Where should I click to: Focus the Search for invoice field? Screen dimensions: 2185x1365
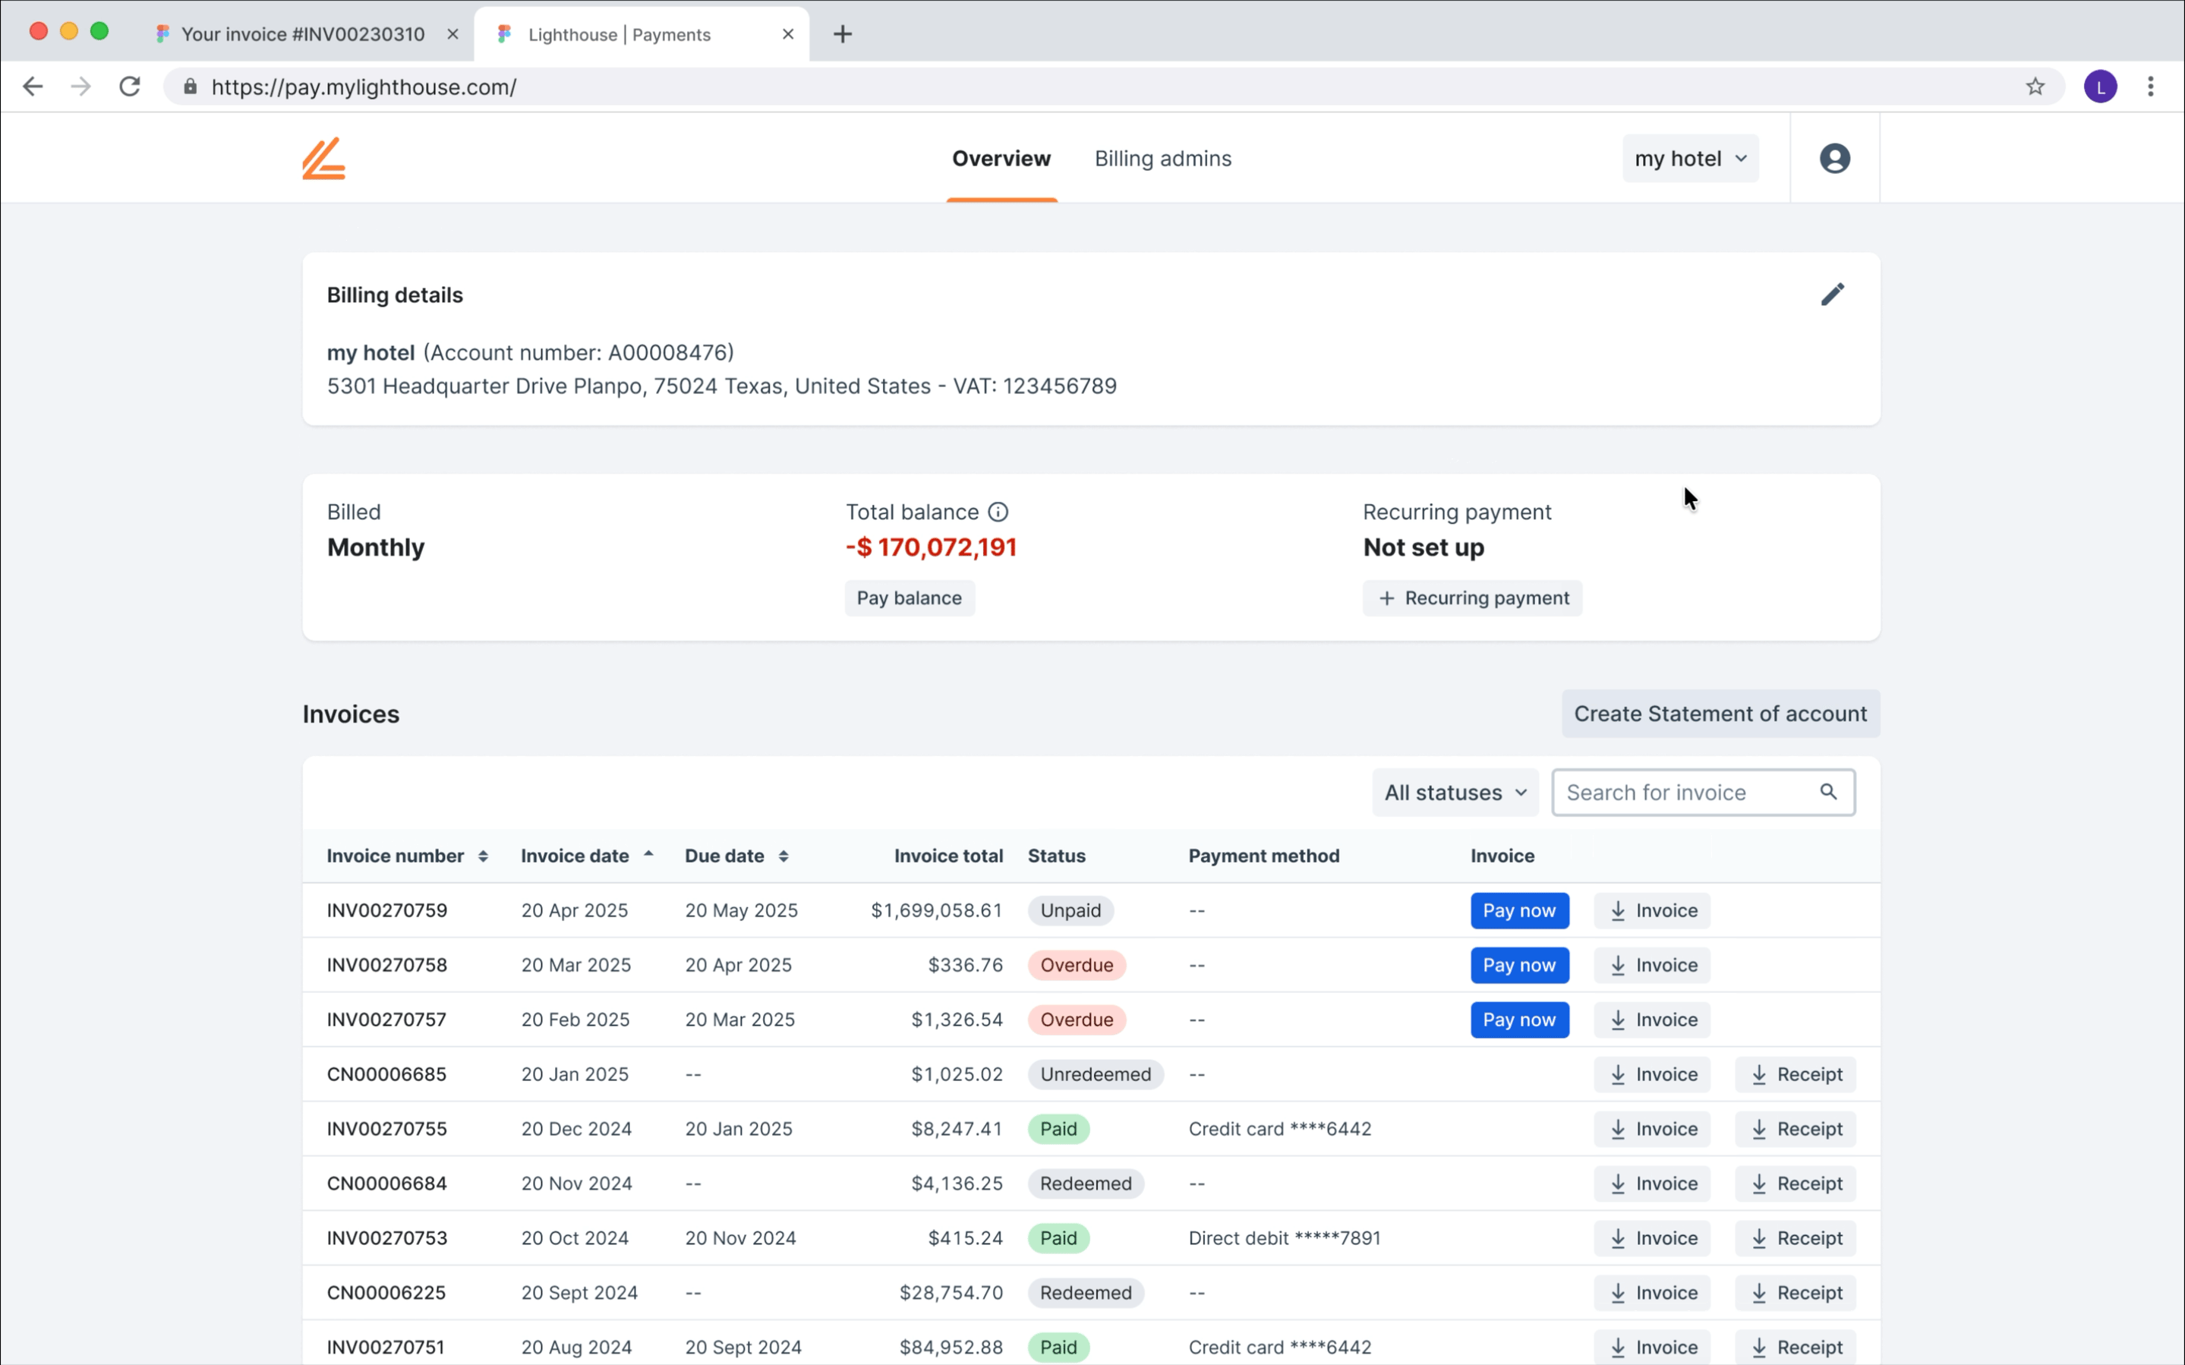click(x=1703, y=793)
